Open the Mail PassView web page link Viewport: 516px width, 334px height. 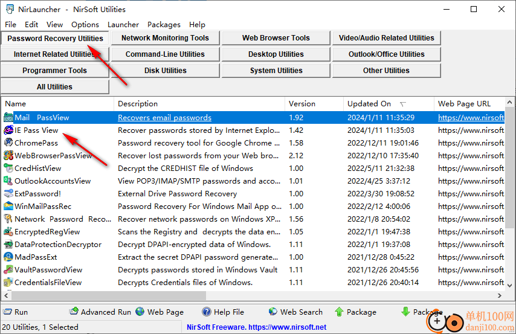[x=471, y=118]
